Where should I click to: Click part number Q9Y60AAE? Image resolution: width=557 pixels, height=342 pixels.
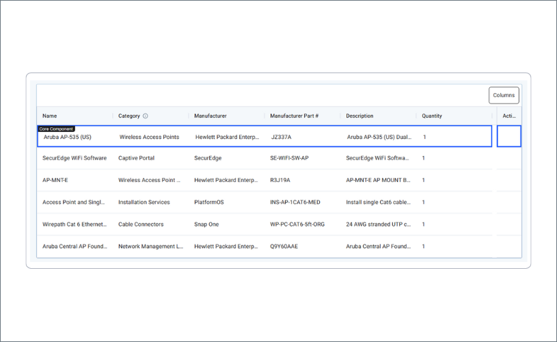tap(284, 246)
